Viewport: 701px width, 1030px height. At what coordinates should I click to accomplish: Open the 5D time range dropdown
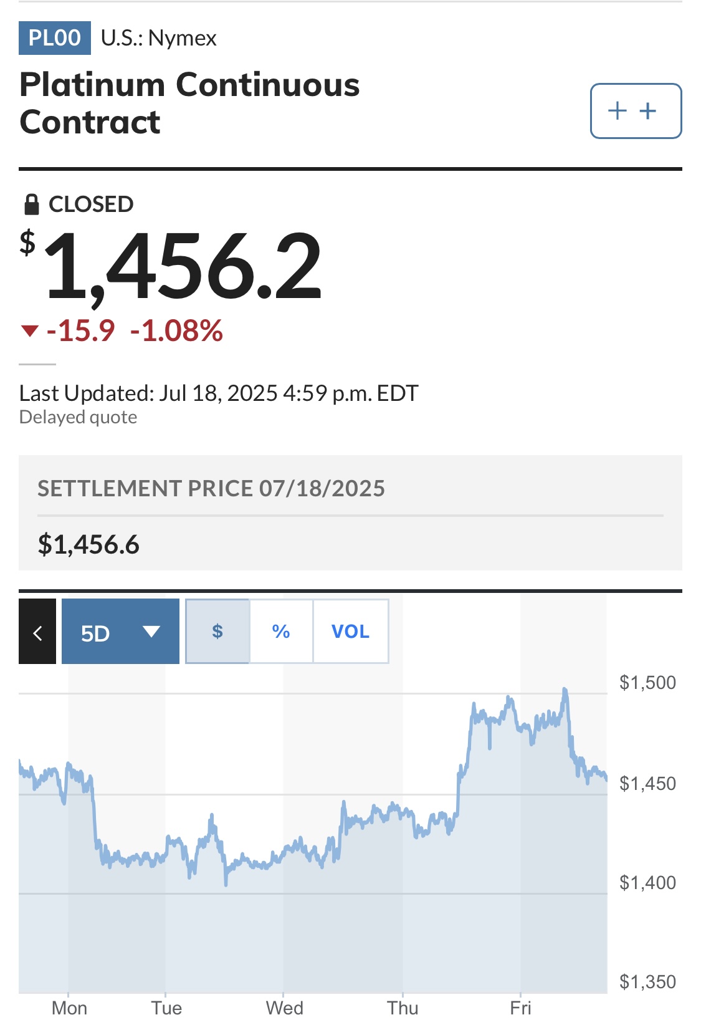[x=120, y=631]
